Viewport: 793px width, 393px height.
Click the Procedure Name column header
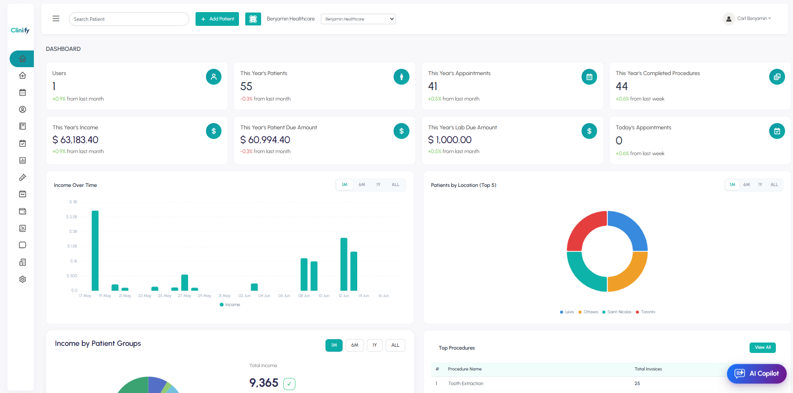(465, 369)
